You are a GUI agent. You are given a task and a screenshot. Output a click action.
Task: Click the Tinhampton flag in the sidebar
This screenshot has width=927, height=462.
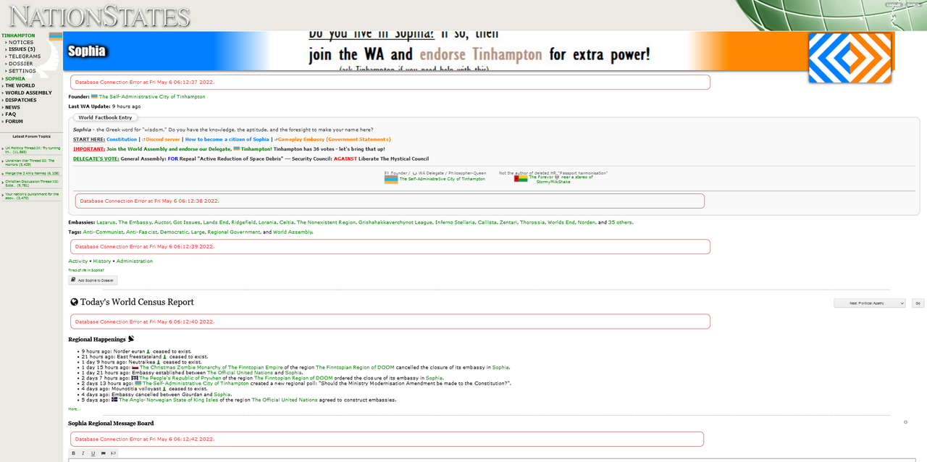click(x=56, y=35)
